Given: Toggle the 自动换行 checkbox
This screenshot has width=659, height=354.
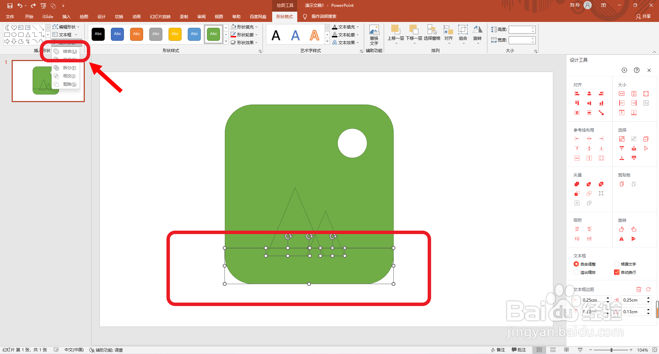Looking at the screenshot, I should click(x=625, y=272).
